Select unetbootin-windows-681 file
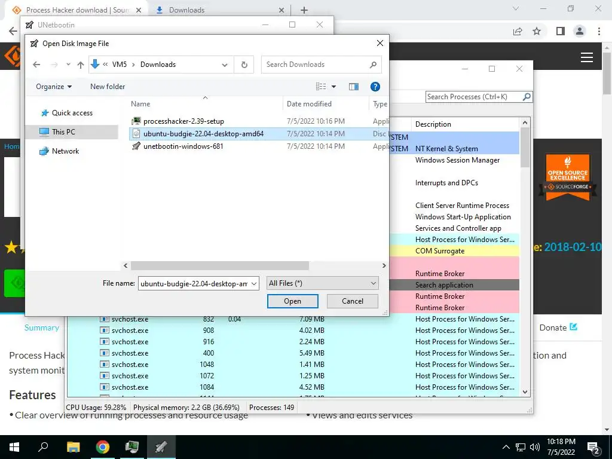This screenshot has width=612, height=459. 183,146
